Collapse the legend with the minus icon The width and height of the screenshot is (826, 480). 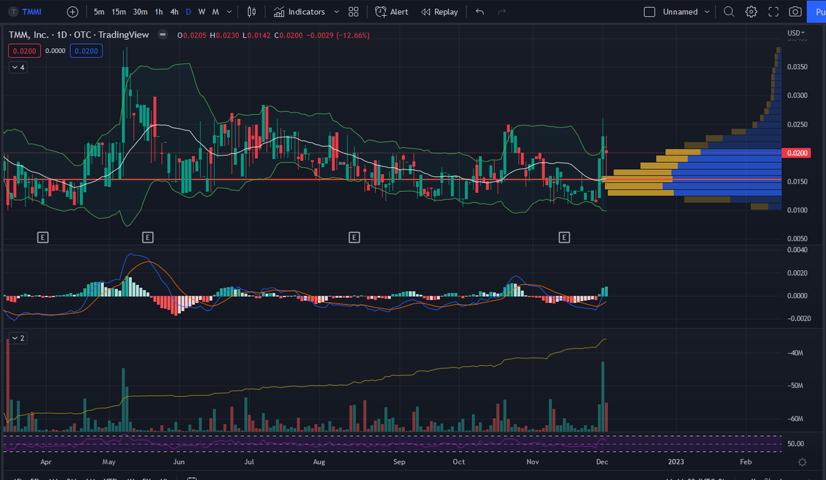pos(162,34)
